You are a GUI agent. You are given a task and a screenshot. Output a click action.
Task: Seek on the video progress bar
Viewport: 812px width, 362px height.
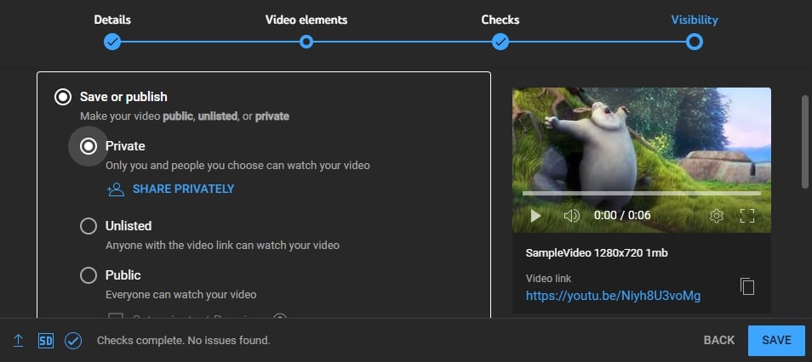641,194
